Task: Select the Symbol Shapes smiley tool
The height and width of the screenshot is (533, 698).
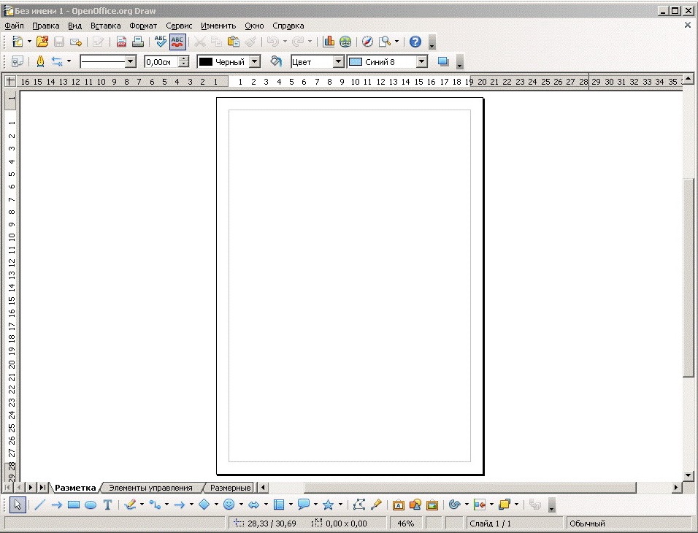Action: (x=229, y=505)
